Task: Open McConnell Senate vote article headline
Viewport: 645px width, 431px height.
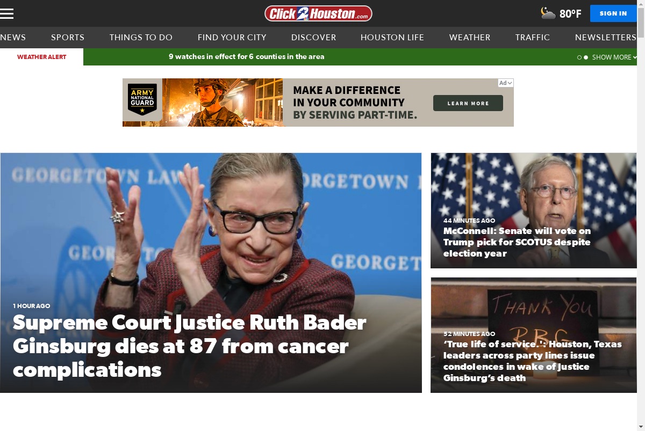Action: point(517,242)
